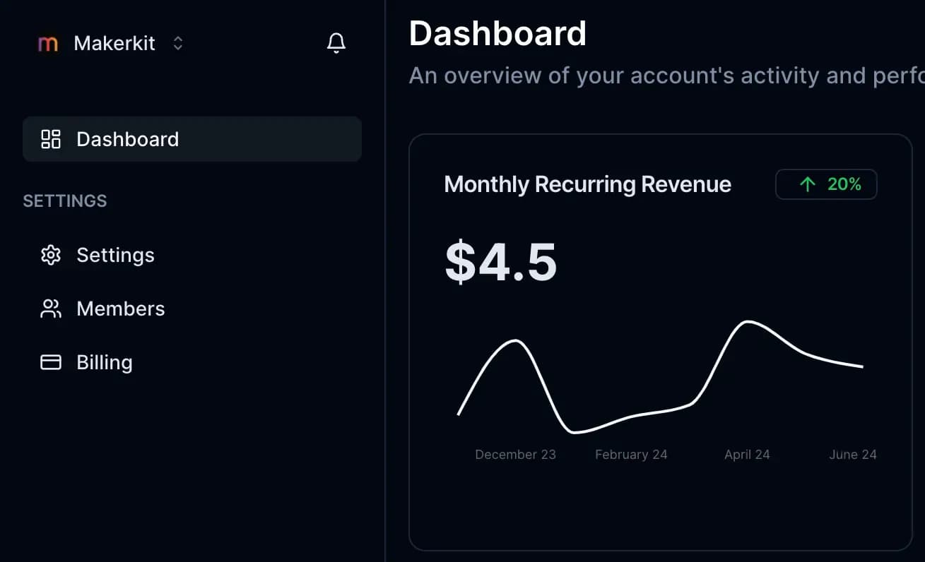
Task: Click the December 23 axis label
Action: pos(515,454)
